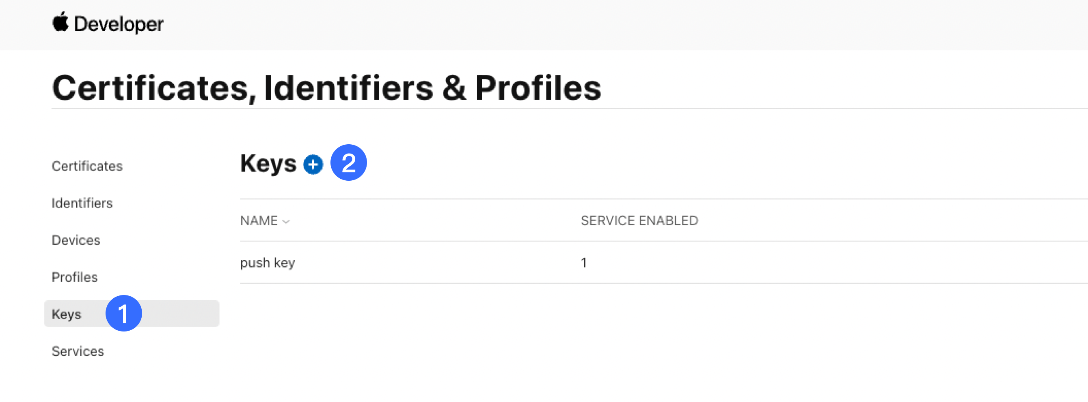Viewport: 1088px width, 402px height.
Task: Click the Certificates, Identifiers & Profiles title
Action: [326, 88]
